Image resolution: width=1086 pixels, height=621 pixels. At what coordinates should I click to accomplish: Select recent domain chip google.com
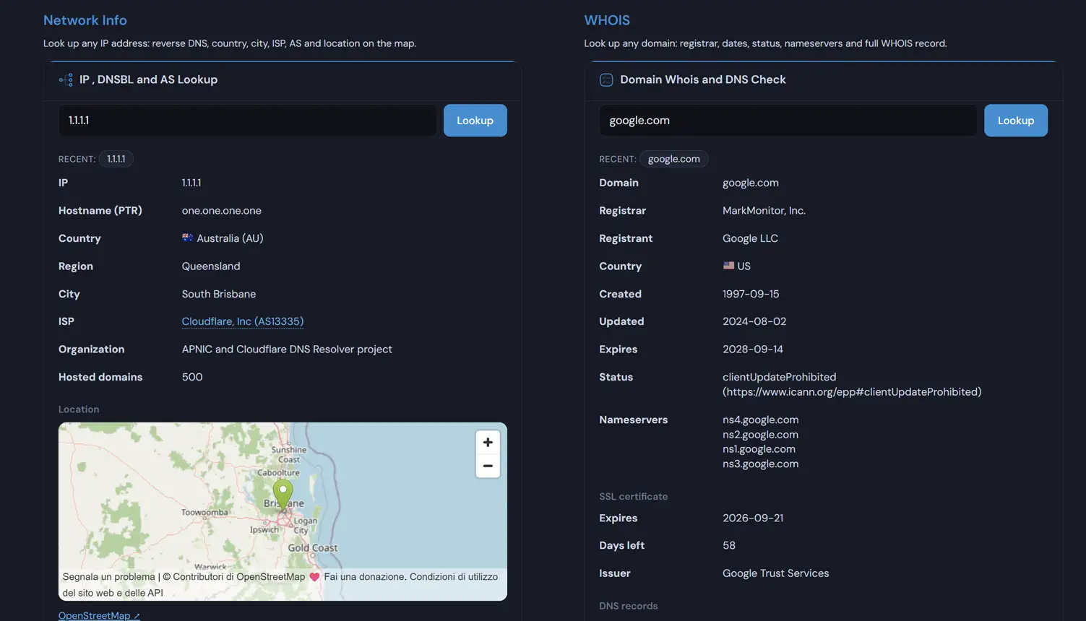pos(673,159)
